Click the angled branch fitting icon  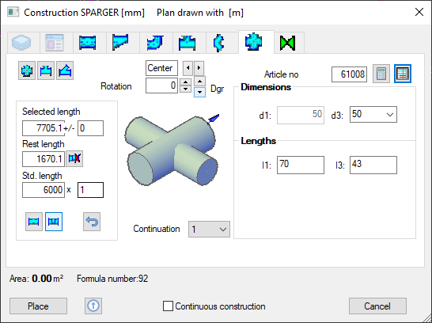pos(65,70)
